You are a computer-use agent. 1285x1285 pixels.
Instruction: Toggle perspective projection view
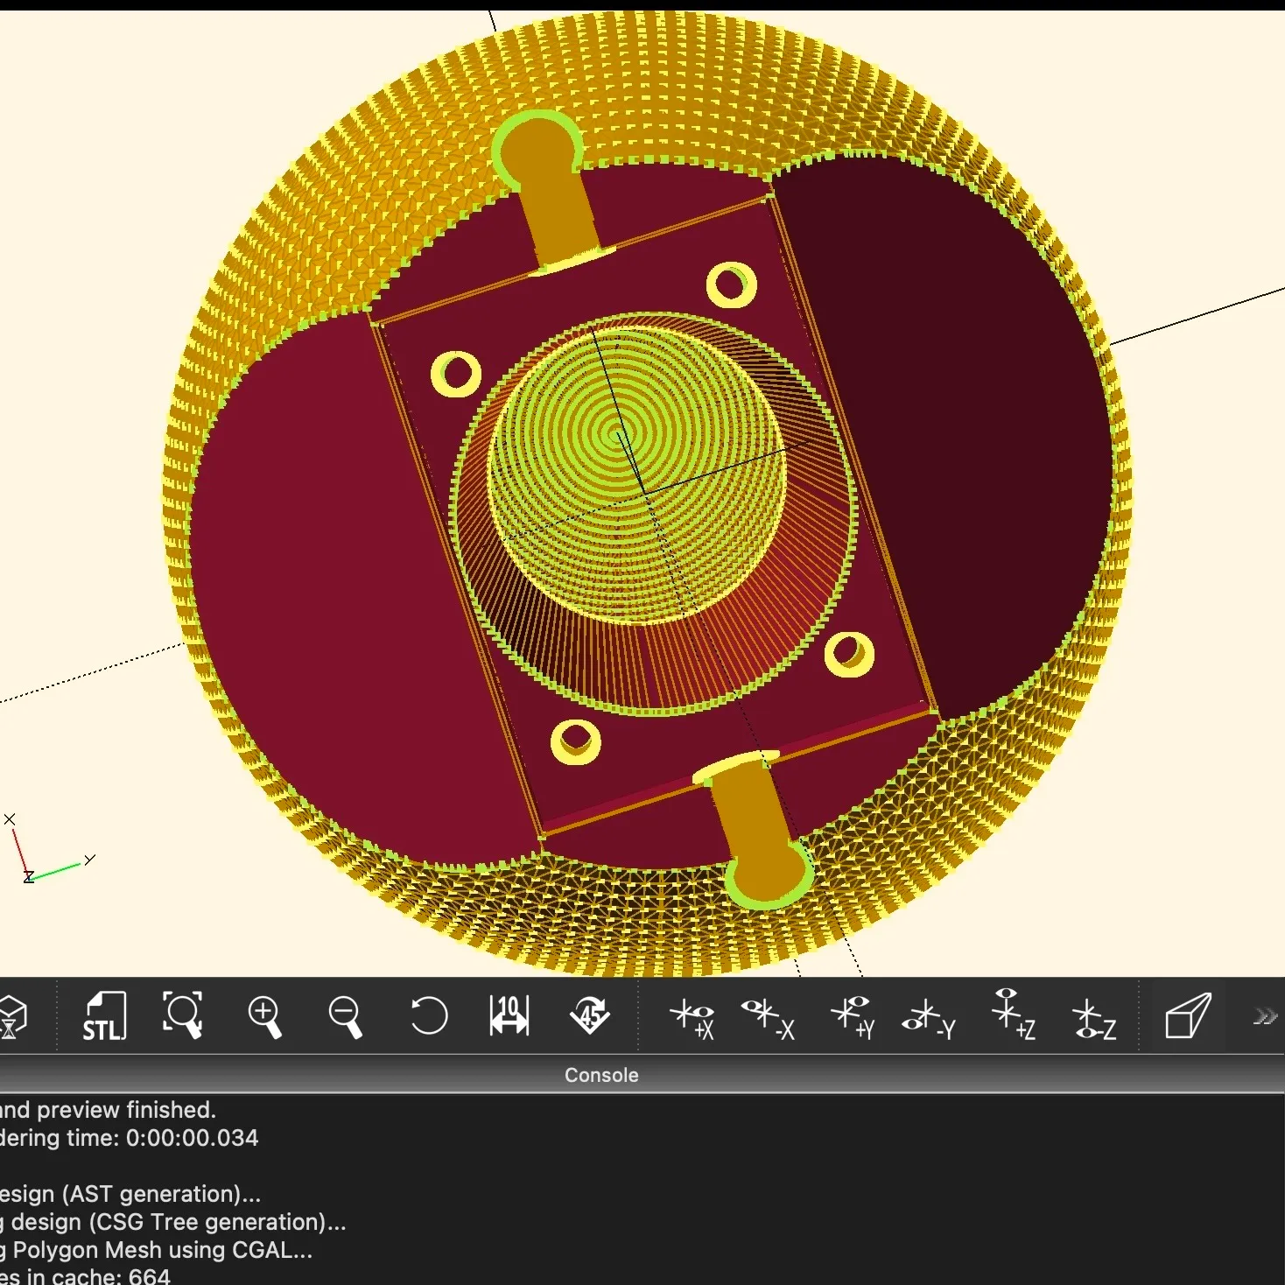coord(1188,1016)
